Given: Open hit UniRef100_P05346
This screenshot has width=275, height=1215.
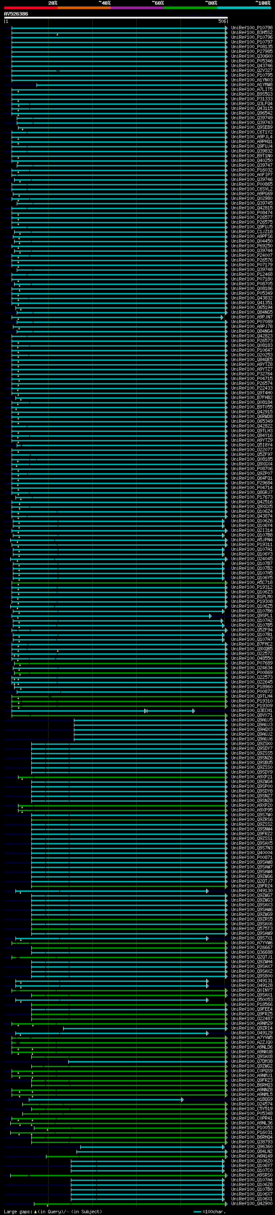Looking at the screenshot, I should [252, 61].
